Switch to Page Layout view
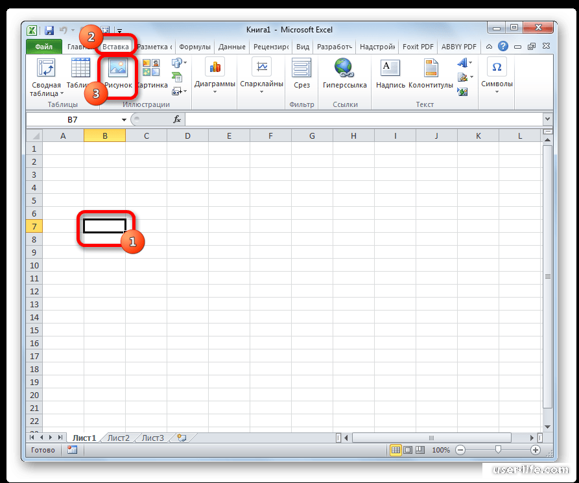Viewport: 579px width, 483px height. coord(408,450)
